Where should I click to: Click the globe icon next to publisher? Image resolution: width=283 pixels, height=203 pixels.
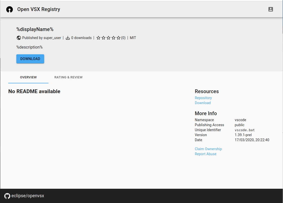19,38
